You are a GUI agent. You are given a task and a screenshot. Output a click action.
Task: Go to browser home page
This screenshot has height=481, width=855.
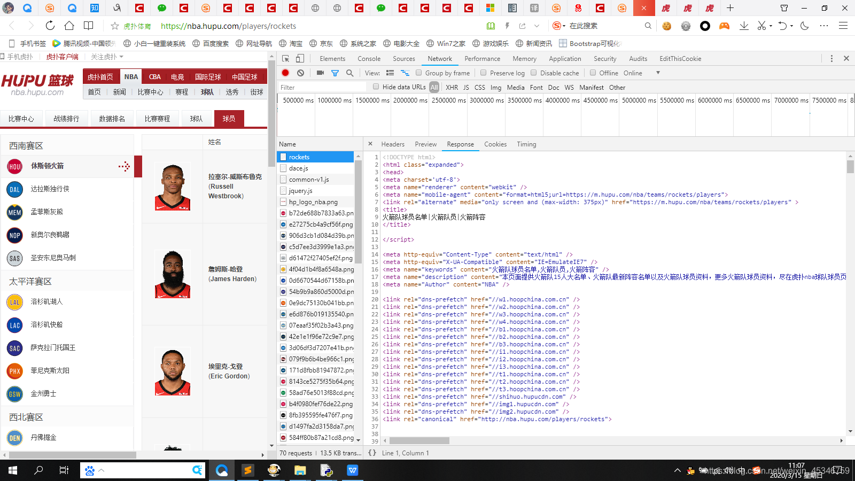(x=69, y=25)
